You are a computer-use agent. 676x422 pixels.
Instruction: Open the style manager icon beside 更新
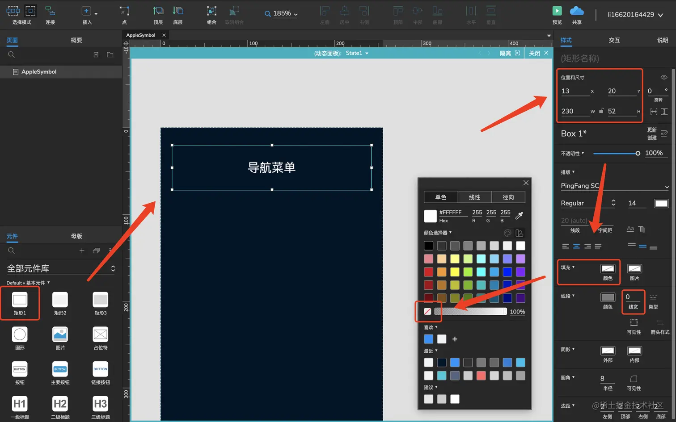click(664, 134)
